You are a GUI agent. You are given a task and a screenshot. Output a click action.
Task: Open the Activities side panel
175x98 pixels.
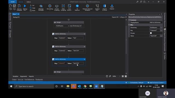point(10,17)
